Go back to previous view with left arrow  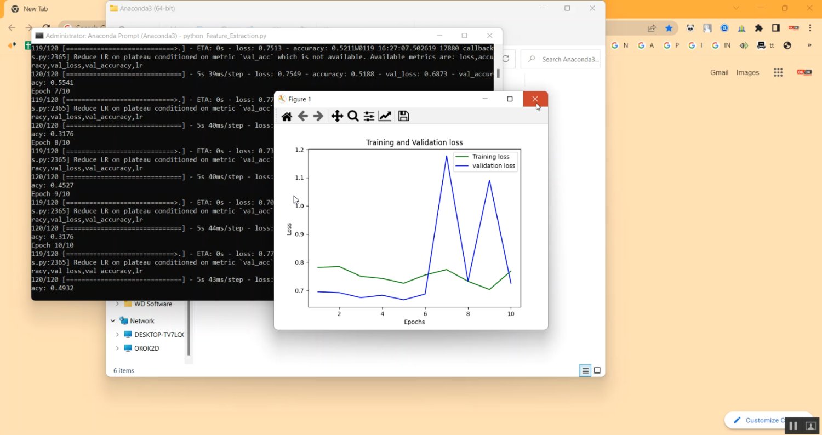point(302,116)
